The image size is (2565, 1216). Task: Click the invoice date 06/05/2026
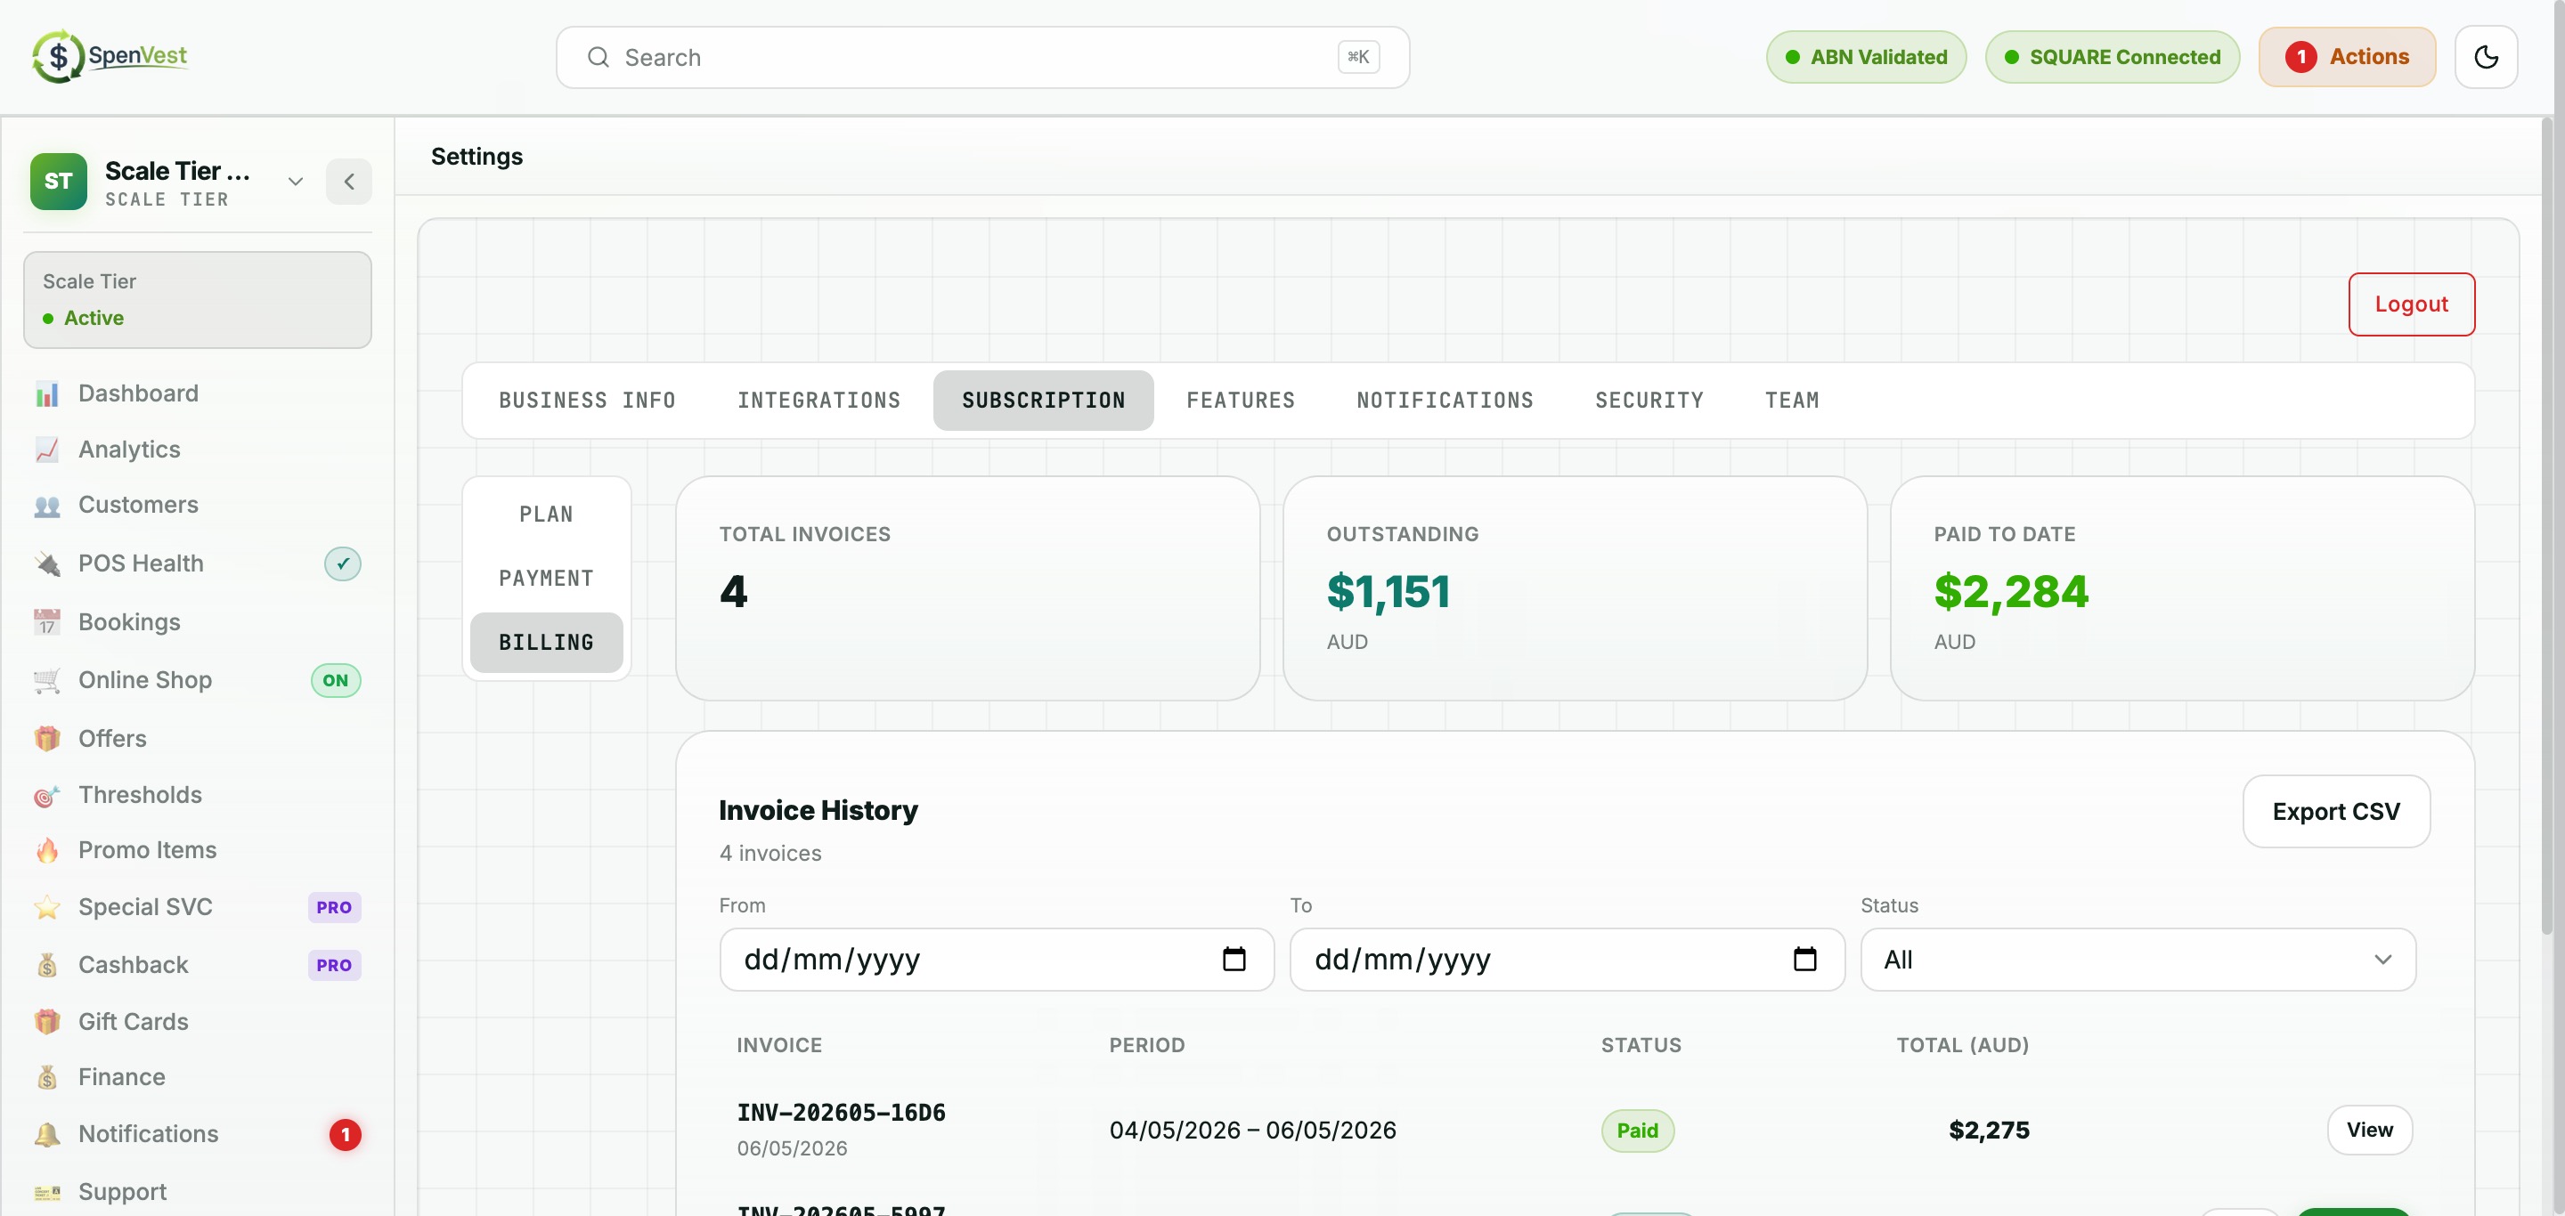(792, 1148)
